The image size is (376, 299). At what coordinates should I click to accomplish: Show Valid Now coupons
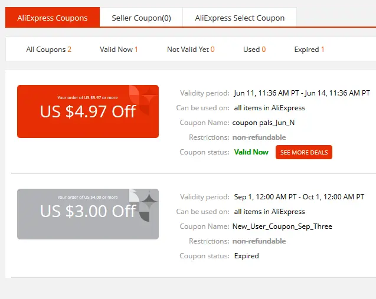tap(119, 50)
